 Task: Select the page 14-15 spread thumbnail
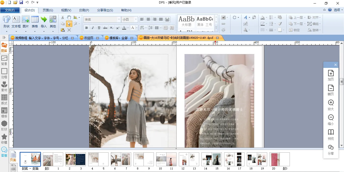[212, 159]
